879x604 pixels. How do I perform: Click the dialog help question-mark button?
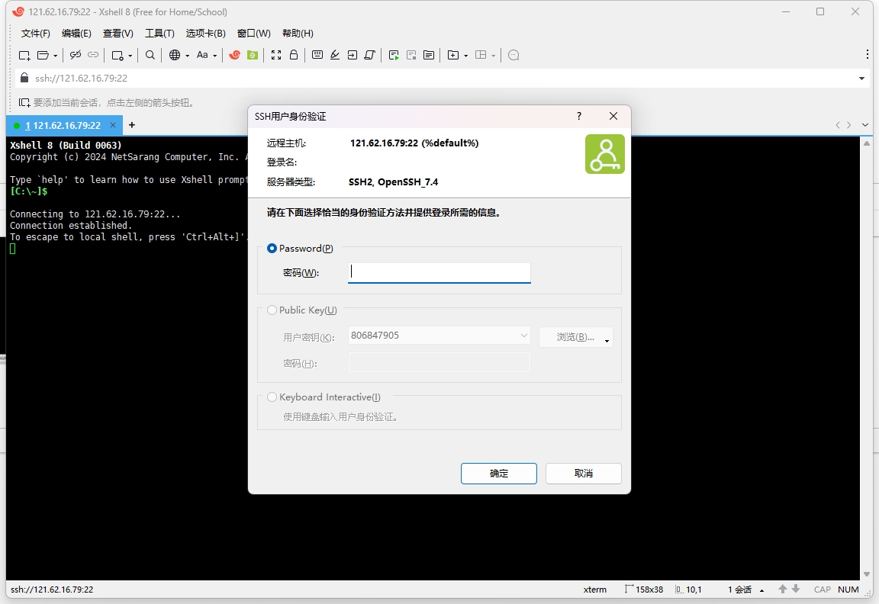tap(579, 116)
